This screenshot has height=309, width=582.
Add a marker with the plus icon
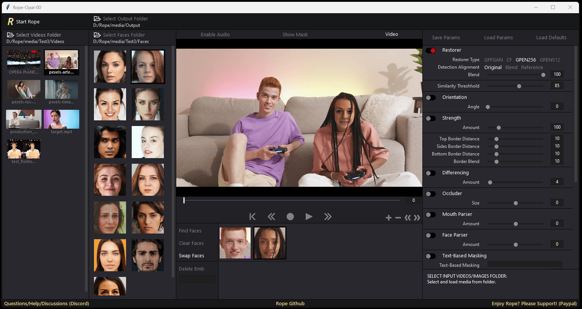[x=388, y=218]
